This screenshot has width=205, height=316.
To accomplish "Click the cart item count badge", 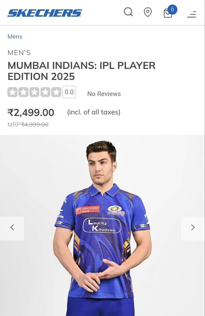I will (172, 10).
